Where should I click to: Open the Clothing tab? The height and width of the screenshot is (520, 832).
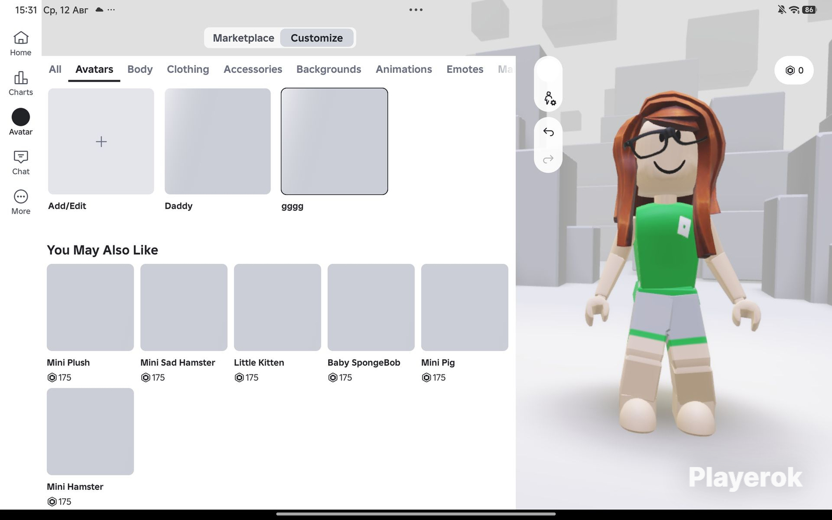[x=188, y=69]
